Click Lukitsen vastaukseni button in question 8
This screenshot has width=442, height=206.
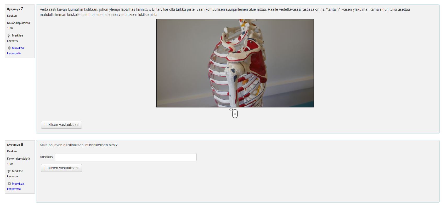point(61,168)
